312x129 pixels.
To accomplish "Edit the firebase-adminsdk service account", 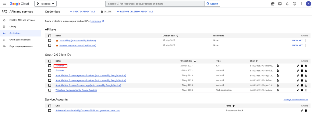I will click(x=302, y=110).
